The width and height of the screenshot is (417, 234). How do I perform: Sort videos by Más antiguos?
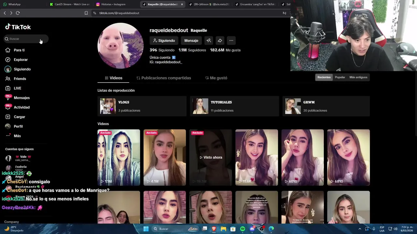[358, 77]
